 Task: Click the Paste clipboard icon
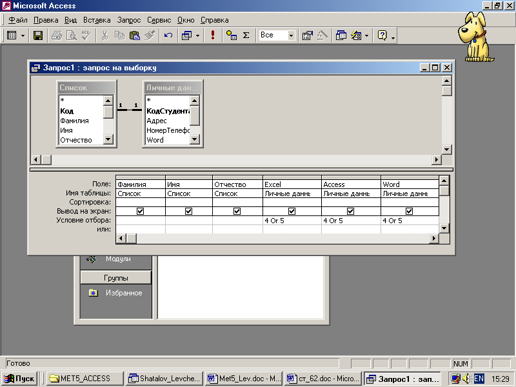pyautogui.click(x=135, y=35)
